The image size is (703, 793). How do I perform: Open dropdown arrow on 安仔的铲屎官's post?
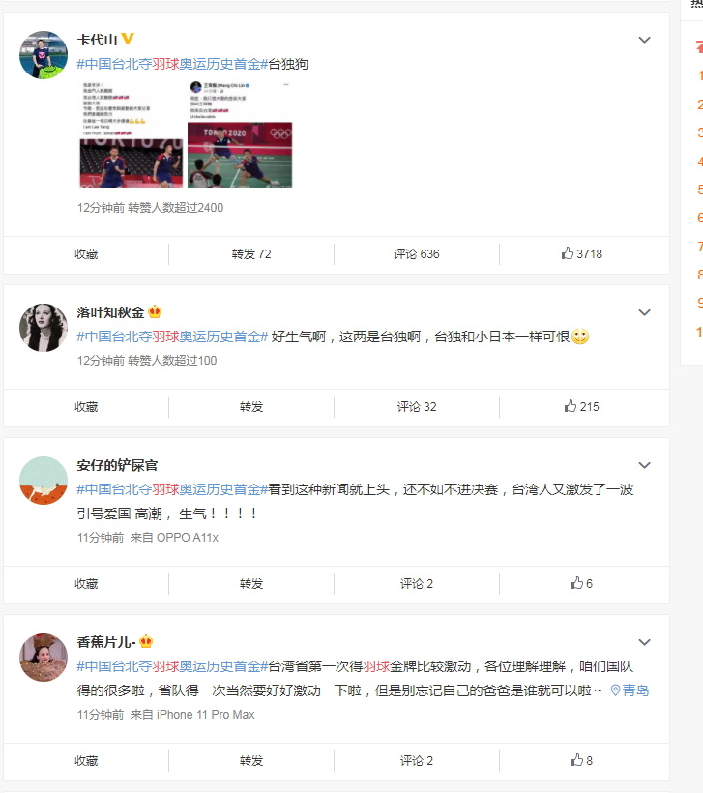tap(644, 465)
